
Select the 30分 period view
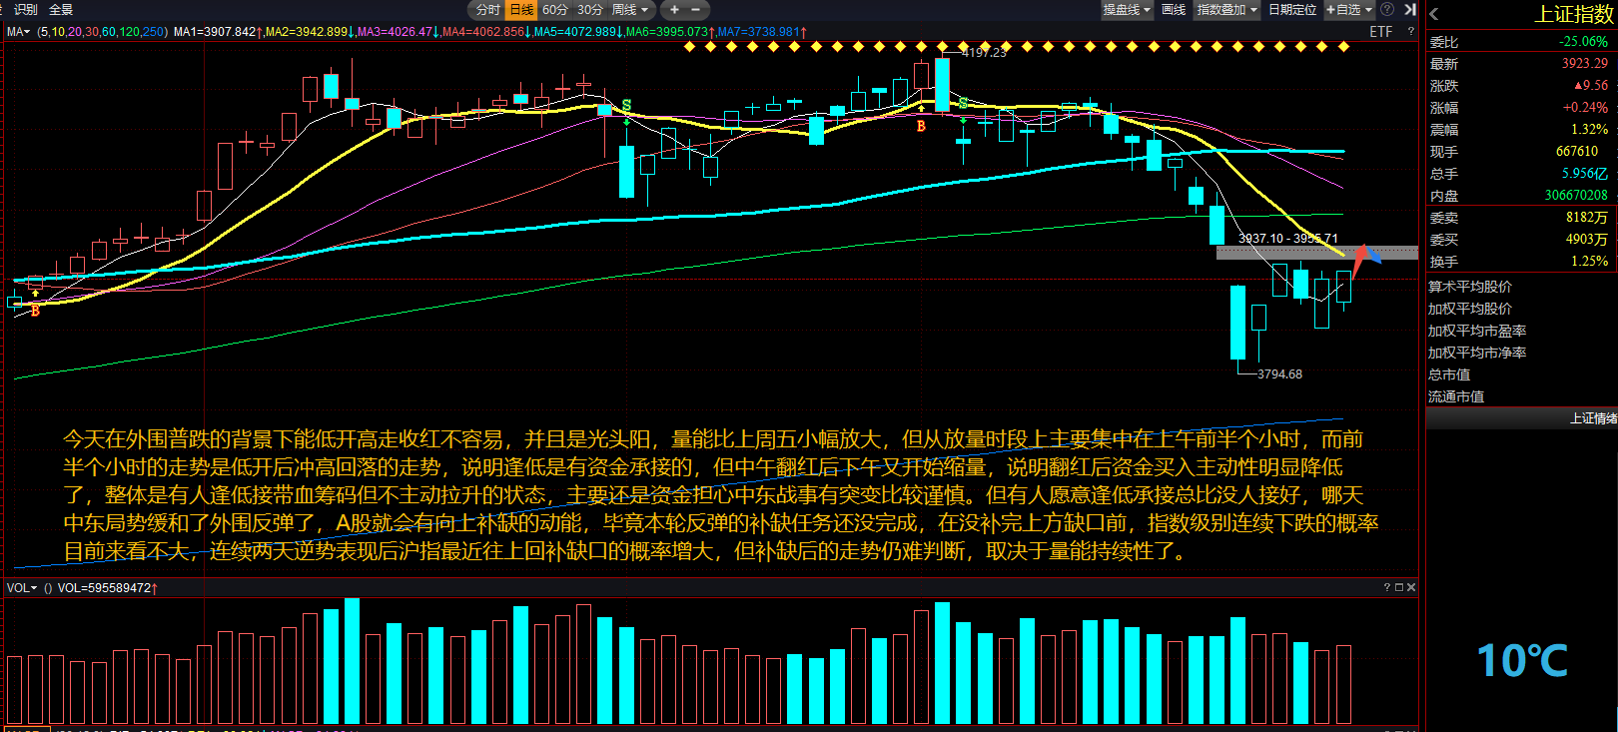tap(590, 10)
